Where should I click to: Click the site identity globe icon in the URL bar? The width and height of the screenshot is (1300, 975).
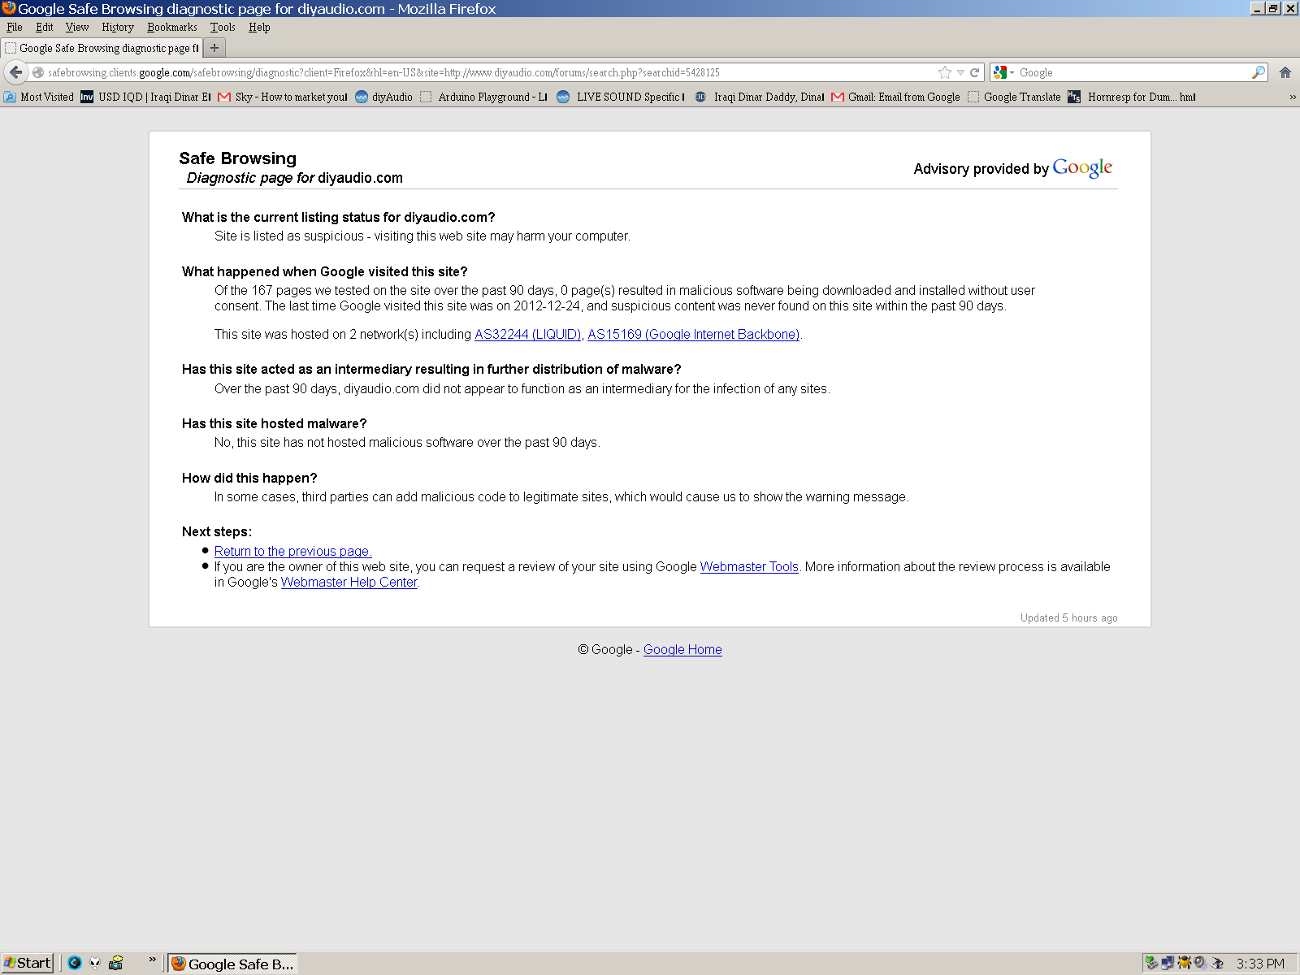38,72
